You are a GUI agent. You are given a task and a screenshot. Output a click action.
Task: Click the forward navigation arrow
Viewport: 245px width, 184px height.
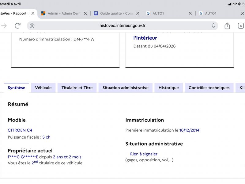(x=4, y=26)
